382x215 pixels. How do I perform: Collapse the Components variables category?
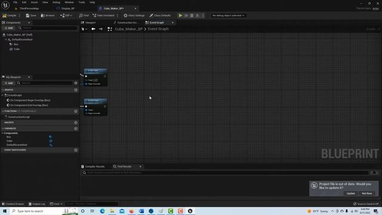coord(2,133)
